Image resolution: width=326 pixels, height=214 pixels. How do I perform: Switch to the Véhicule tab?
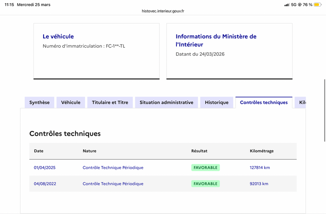tap(71, 102)
